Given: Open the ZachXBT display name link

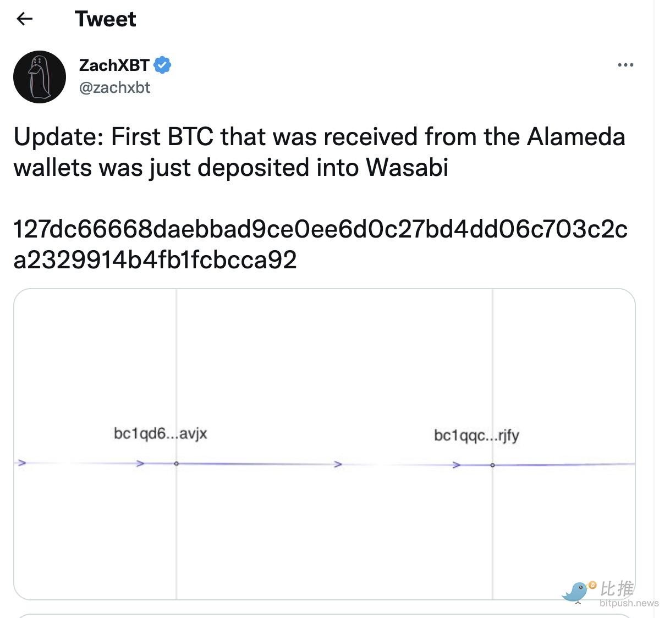Looking at the screenshot, I should click(114, 65).
